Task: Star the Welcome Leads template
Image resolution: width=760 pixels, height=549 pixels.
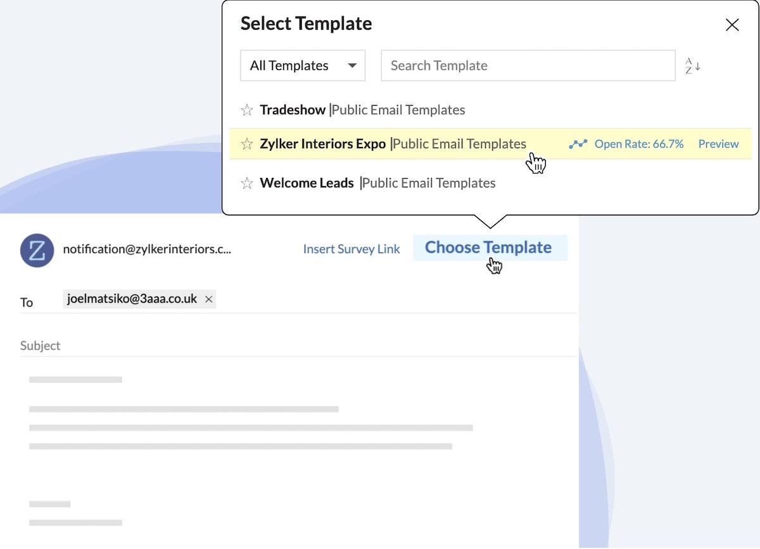Action: tap(246, 184)
